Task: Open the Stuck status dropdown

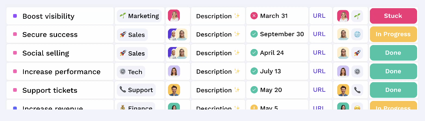Action: (x=393, y=16)
